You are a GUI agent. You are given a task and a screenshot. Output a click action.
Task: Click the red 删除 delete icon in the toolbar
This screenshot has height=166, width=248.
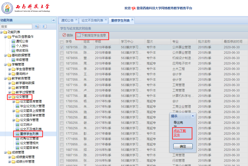coord(64,35)
